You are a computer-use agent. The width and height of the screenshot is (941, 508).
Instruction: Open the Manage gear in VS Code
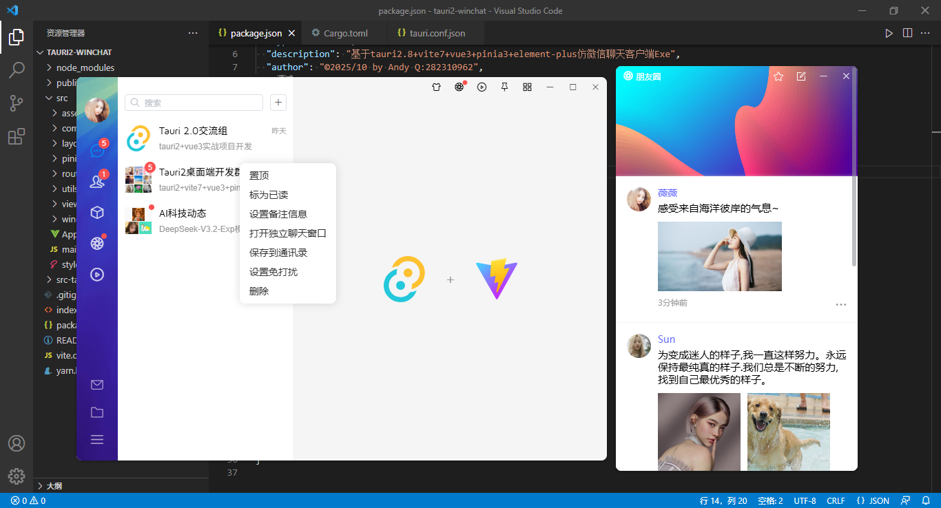coord(17,476)
